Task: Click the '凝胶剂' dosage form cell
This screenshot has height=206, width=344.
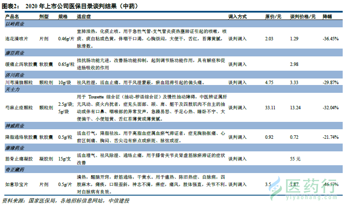Action: coord(46,159)
